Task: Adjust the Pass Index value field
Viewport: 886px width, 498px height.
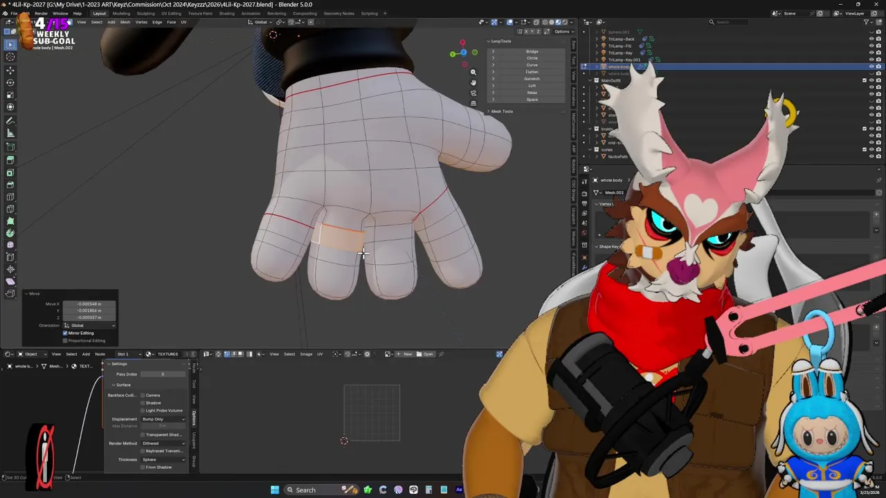Action: coord(163,374)
